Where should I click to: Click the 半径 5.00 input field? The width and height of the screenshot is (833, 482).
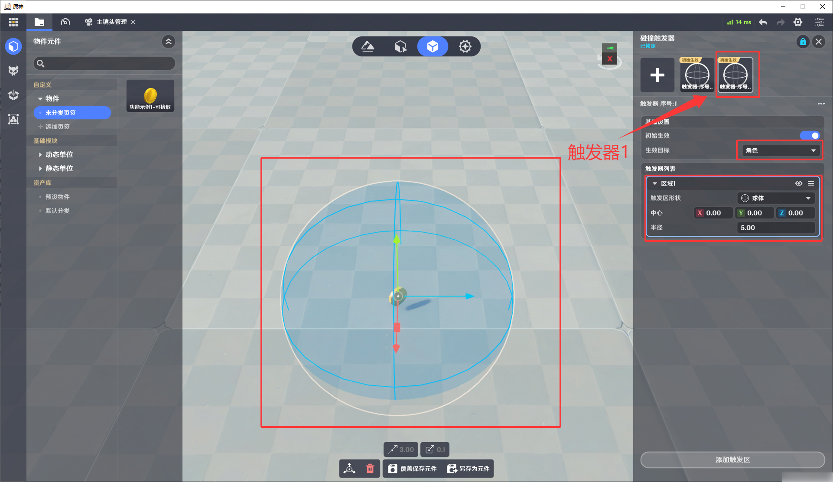tap(775, 228)
